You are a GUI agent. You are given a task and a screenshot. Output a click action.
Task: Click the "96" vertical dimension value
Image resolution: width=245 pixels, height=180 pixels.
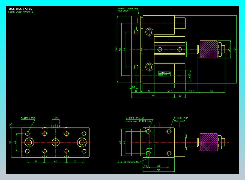pyautogui.click(x=120, y=49)
